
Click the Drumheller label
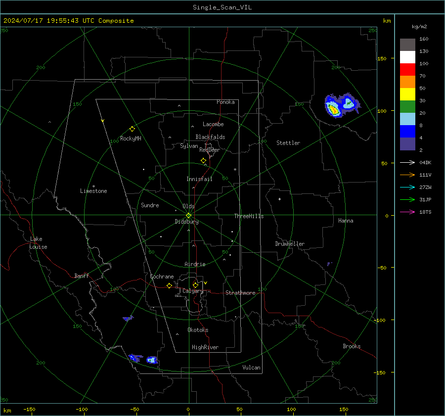(290, 244)
